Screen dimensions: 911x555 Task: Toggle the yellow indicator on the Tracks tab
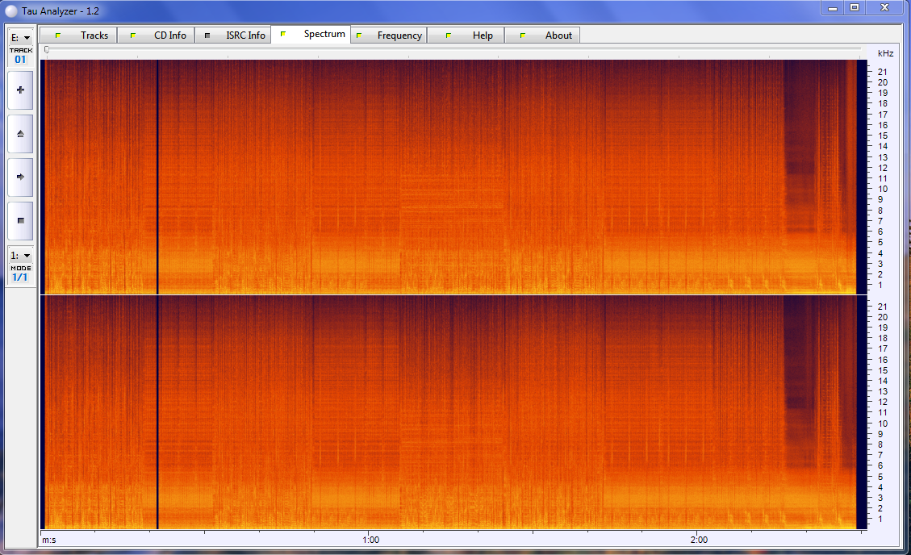click(57, 35)
